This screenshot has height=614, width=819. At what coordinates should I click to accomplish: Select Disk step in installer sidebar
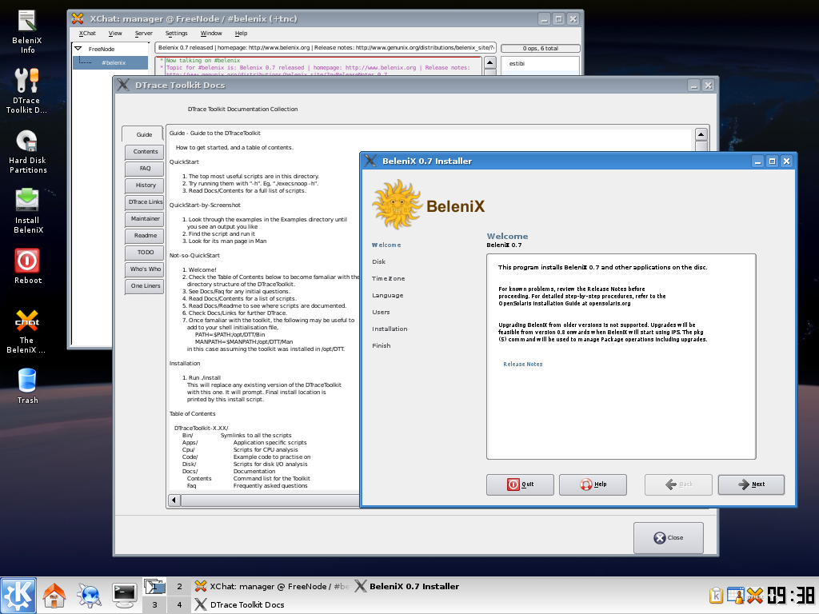pos(378,261)
